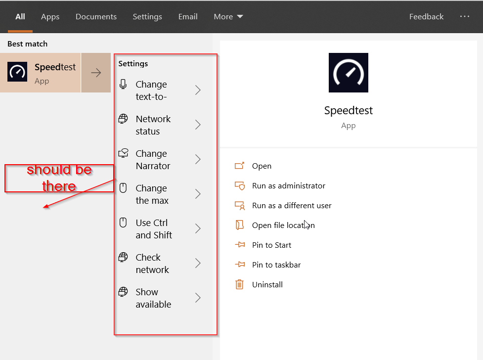Open Check network setting
483x360 pixels.
pos(160,263)
